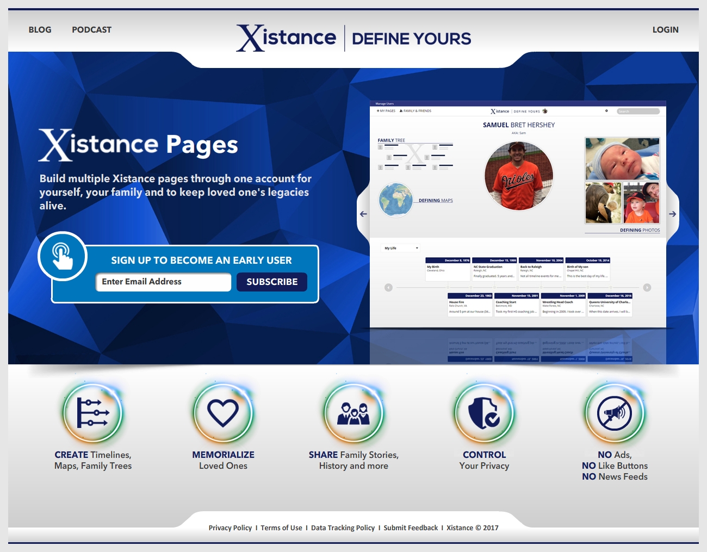Go to the Login page

click(x=666, y=30)
